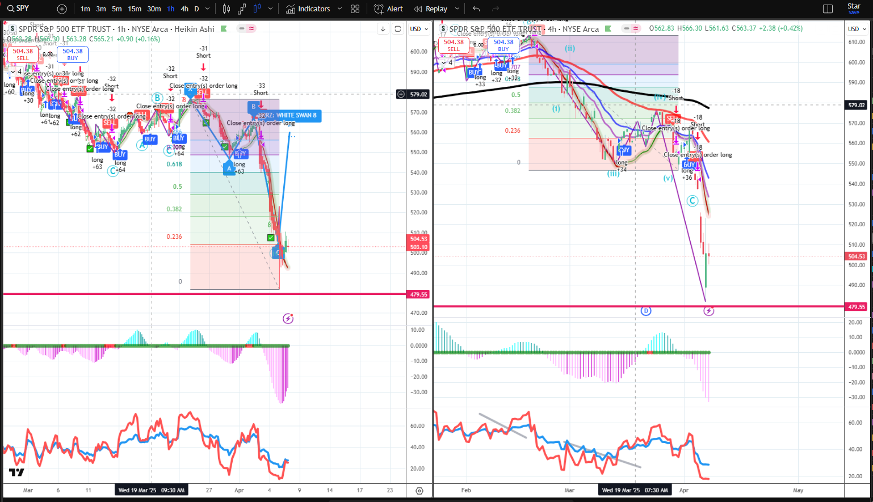Click the 504.38 BUY button on the 4h chart
The width and height of the screenshot is (873, 502).
tap(503, 45)
